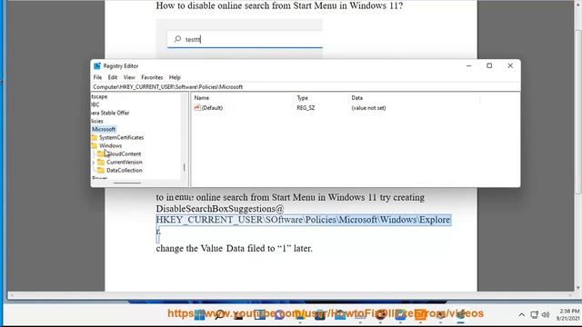Select the DataCollection key
Image resolution: width=582 pixels, height=327 pixels.
[x=124, y=170]
